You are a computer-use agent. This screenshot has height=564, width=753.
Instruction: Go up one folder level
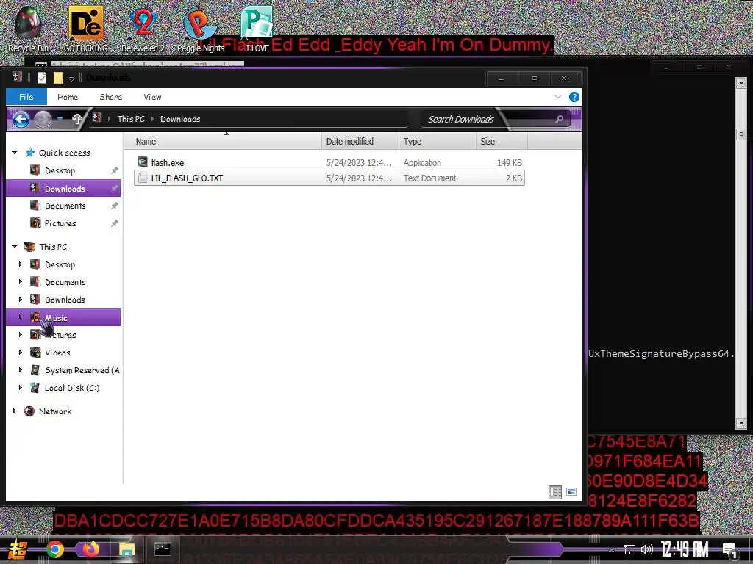pos(76,119)
